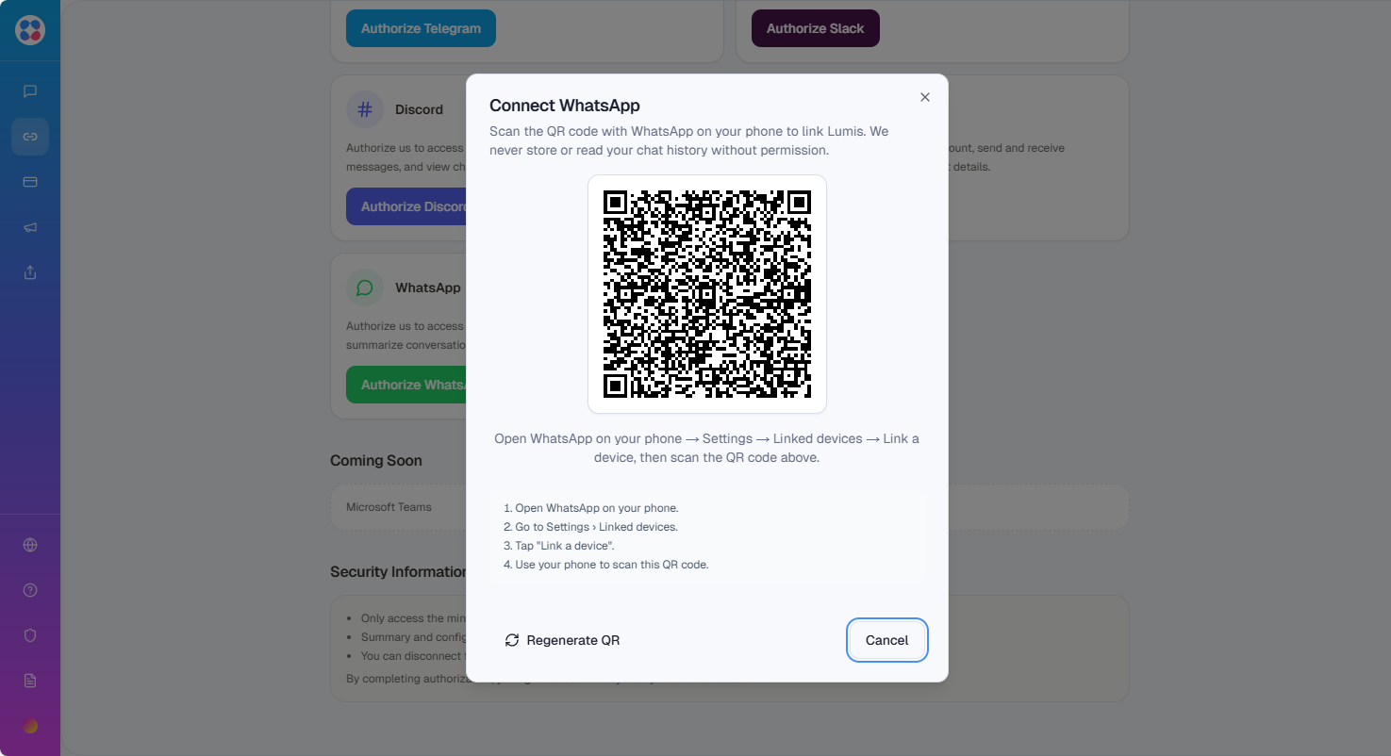
Task: Click the Discord hashtag icon
Action: pos(365,109)
